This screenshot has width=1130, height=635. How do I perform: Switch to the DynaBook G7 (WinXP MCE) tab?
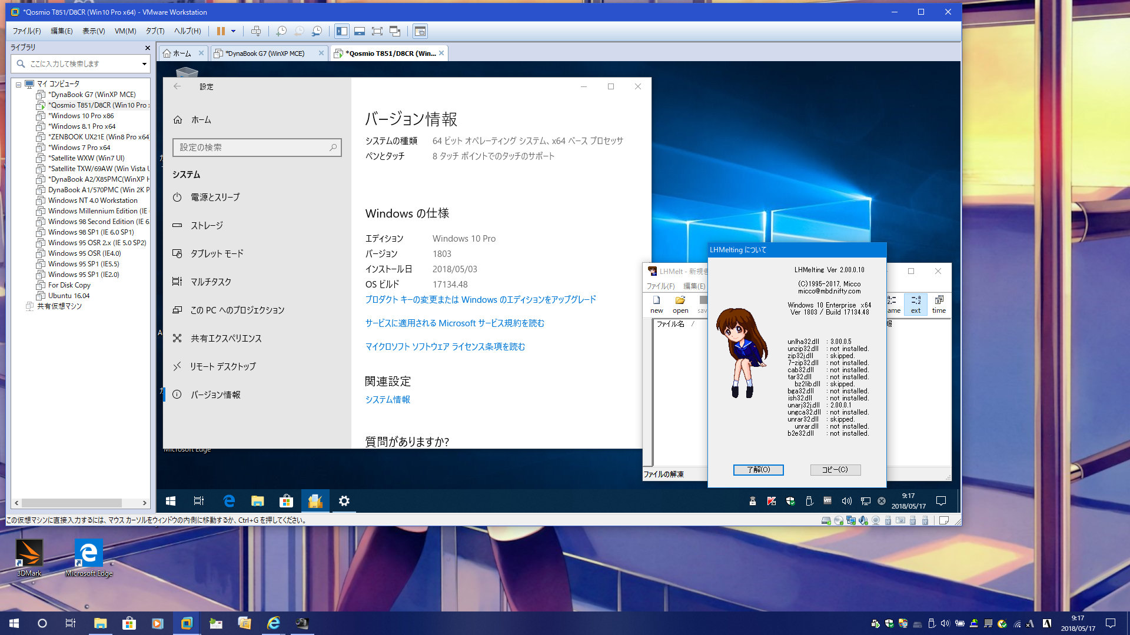[265, 54]
